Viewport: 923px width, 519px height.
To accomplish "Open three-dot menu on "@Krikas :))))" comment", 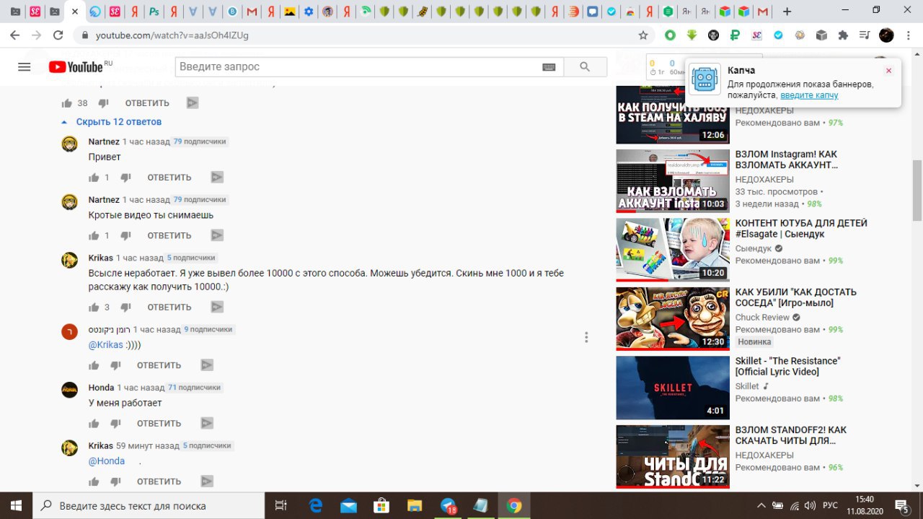I will tap(586, 337).
